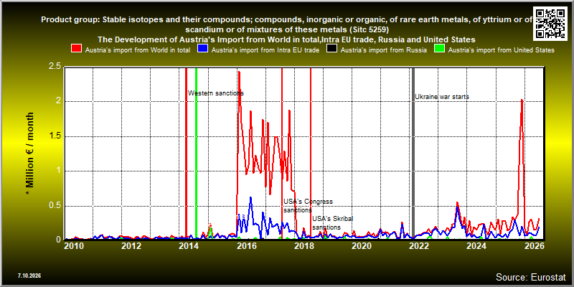Click the 2016 x-axis label
Image resolution: width=574 pixels, height=287 pixels.
(x=246, y=247)
